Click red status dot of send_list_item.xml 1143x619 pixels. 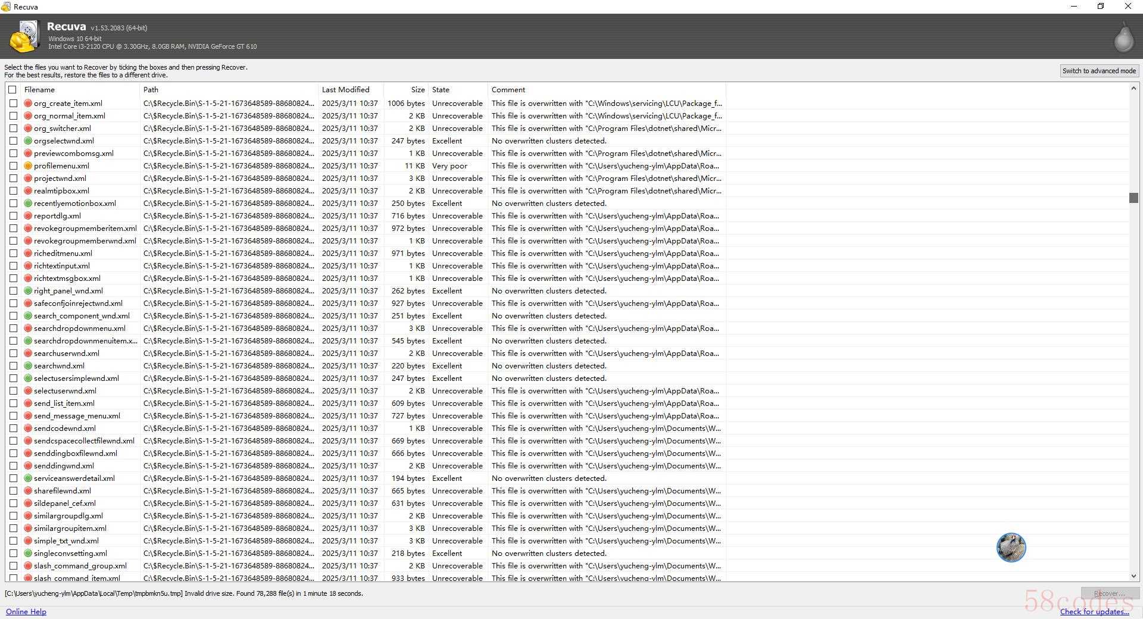(x=28, y=404)
